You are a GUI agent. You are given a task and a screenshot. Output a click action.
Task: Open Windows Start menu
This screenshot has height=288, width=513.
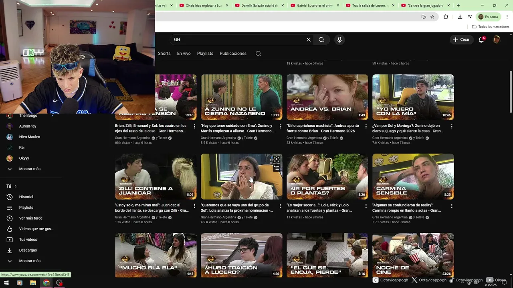[x=6, y=283]
